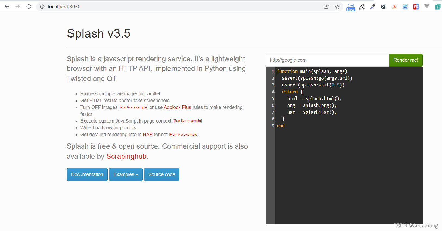Click line number 5 in the editor gutter

pos(273,98)
